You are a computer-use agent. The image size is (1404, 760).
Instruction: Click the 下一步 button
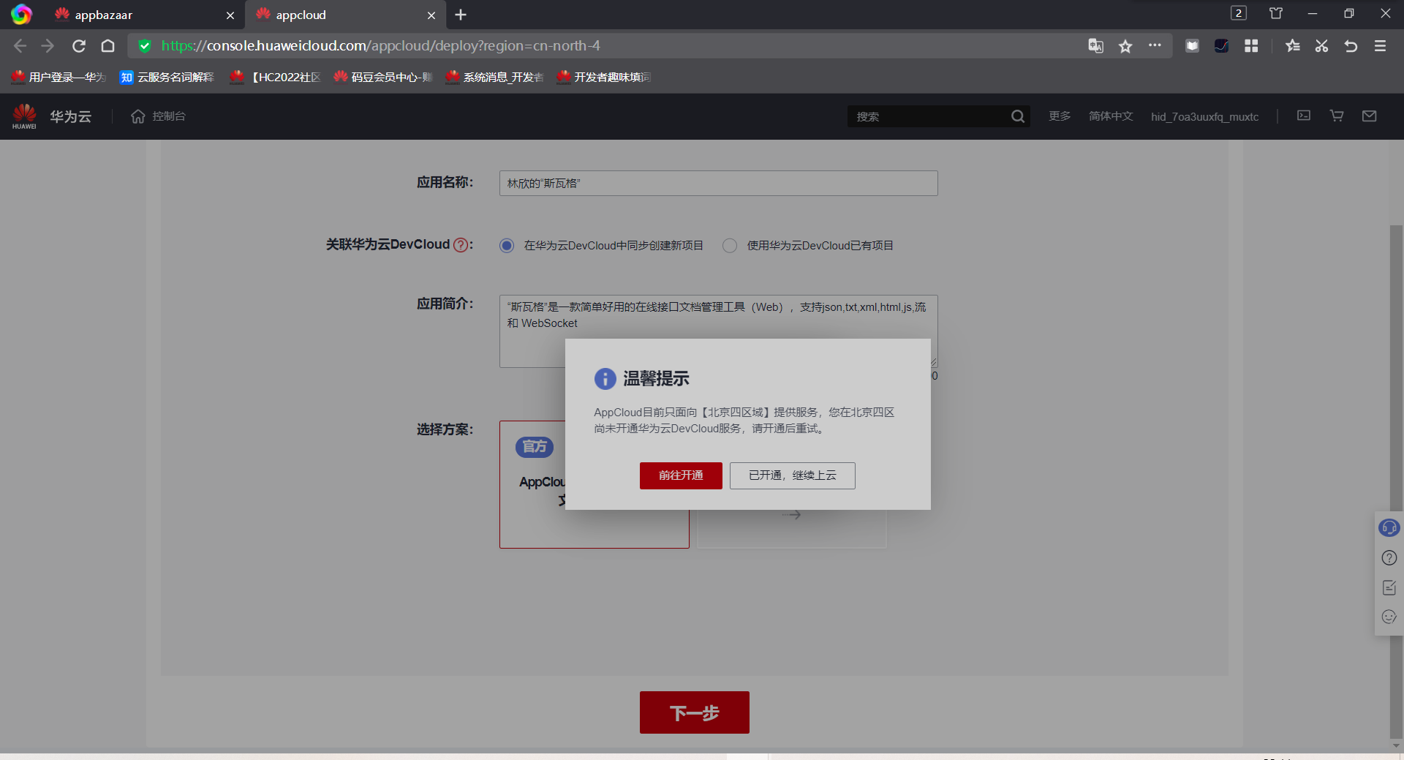[695, 712]
